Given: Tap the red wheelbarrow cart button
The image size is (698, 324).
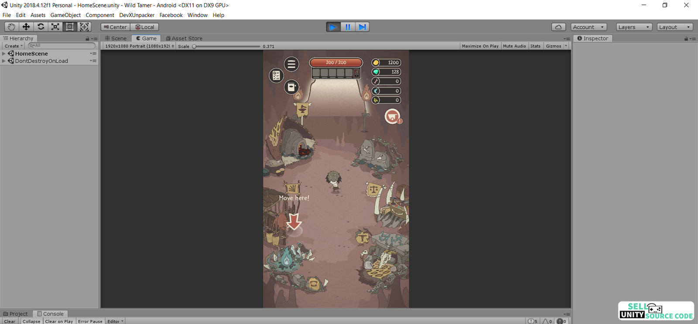Looking at the screenshot, I should 392,116.
